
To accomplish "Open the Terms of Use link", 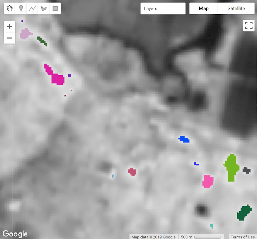I will pyautogui.click(x=242, y=237).
